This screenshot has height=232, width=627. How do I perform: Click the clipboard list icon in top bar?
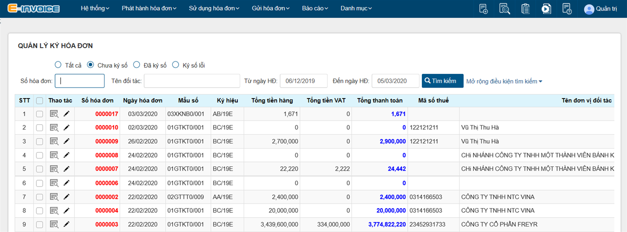[526, 9]
